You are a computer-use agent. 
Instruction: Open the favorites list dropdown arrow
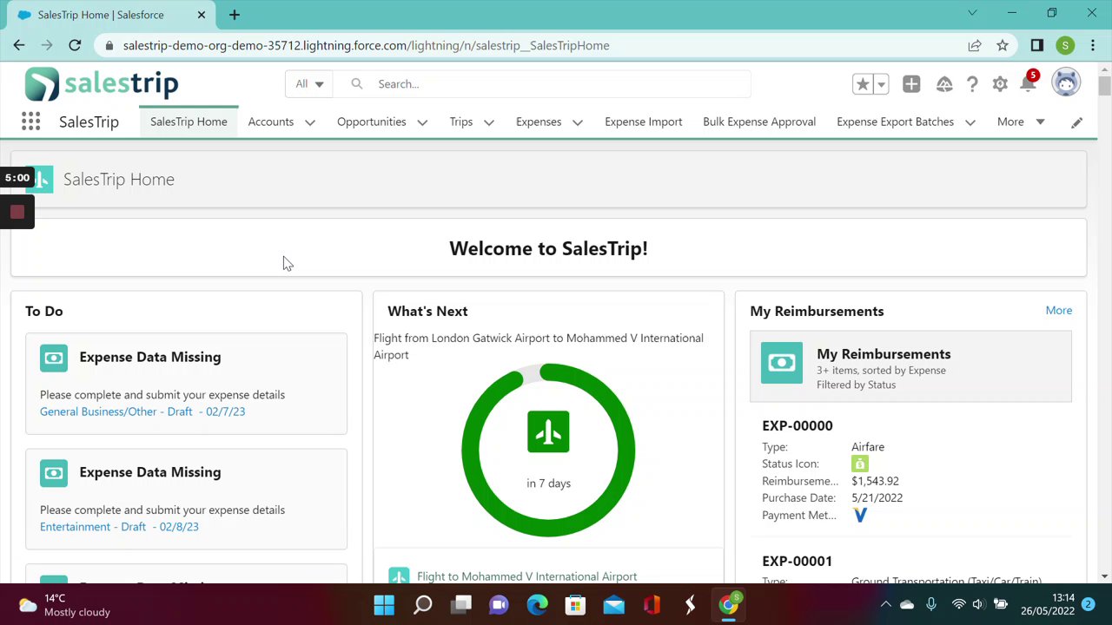[881, 84]
